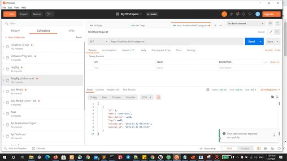Switch to the APIs sidebar tab
Screen dimensions: 287x161
(72, 31)
